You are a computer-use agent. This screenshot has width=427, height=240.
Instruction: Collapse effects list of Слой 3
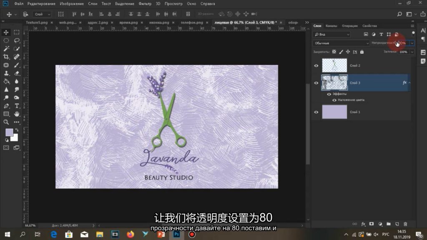(409, 83)
